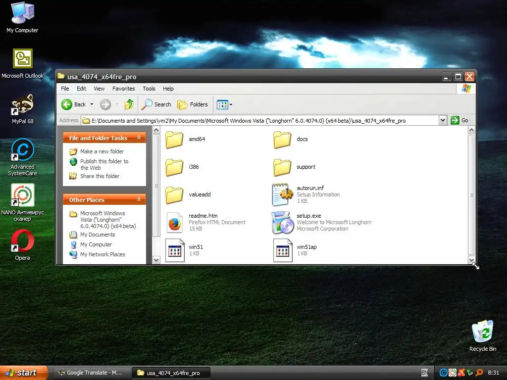Click inside the Address path field
The height and width of the screenshot is (380, 507).
tap(260, 121)
